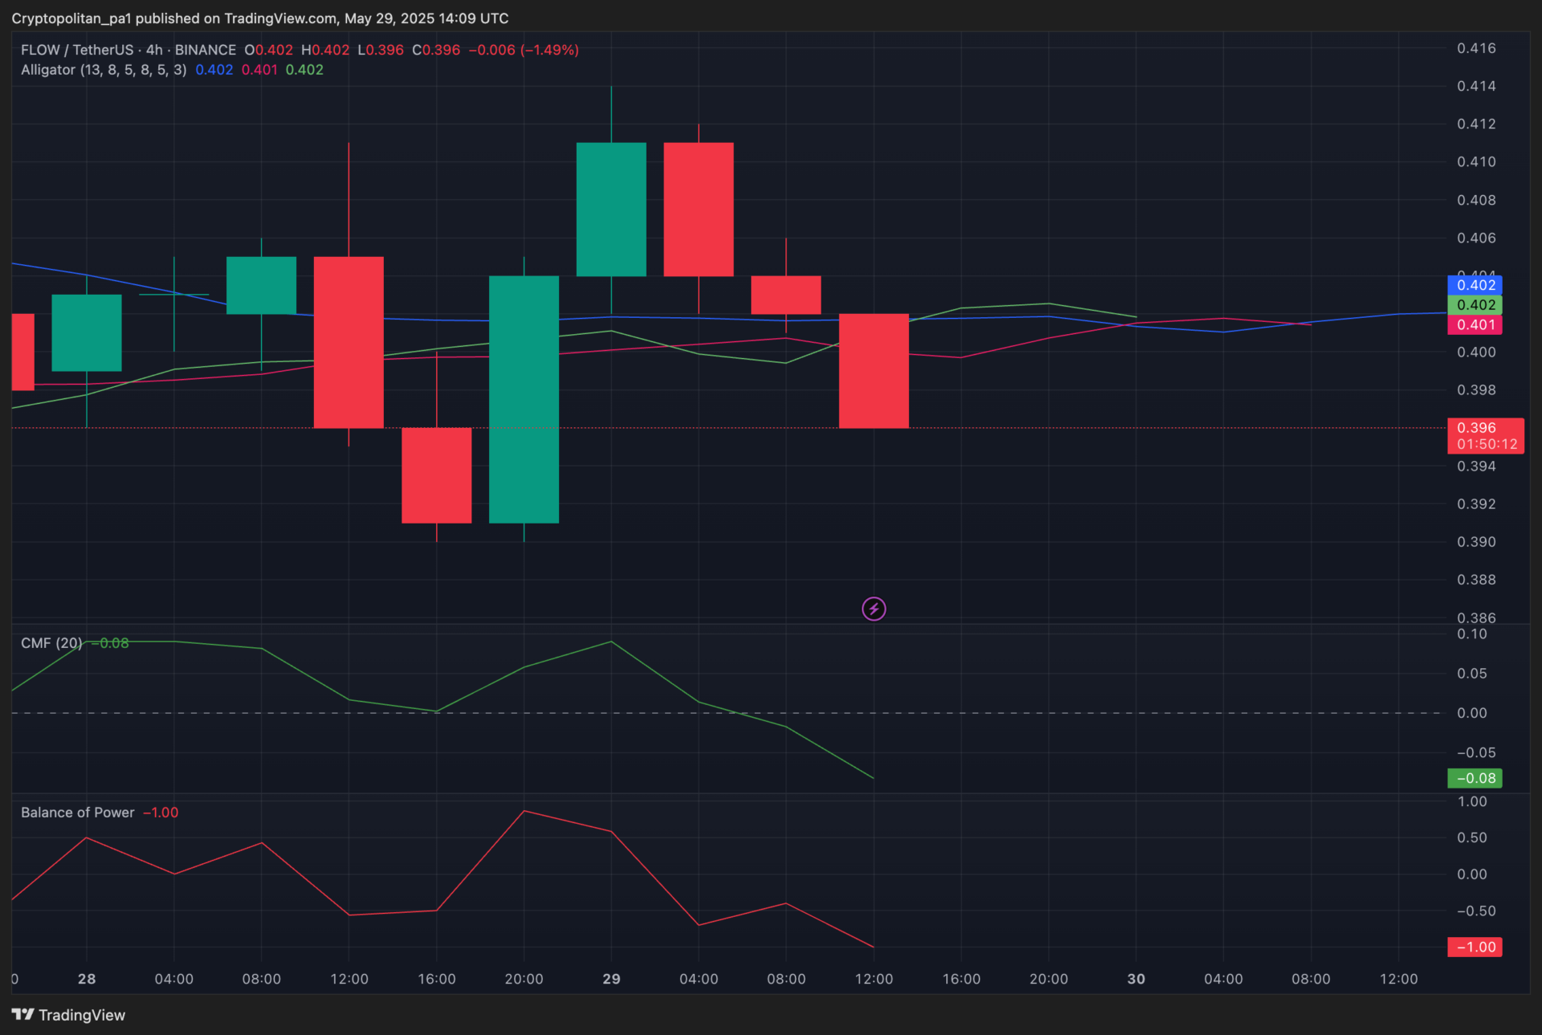
Task: Click the change value −0.006 (−1.49%)
Action: [x=524, y=50]
